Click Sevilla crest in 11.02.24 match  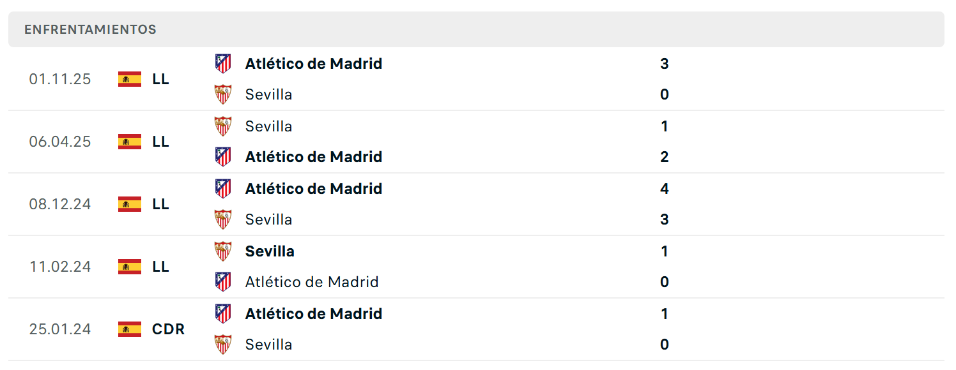pyautogui.click(x=222, y=251)
